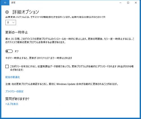Maximize the settings window

tap(128, 3)
